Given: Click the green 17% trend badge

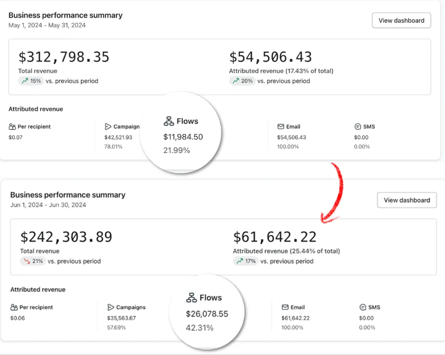Looking at the screenshot, I should click(245, 261).
